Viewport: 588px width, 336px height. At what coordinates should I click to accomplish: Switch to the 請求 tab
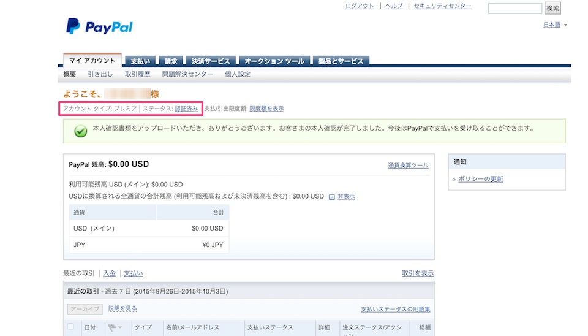tap(171, 61)
